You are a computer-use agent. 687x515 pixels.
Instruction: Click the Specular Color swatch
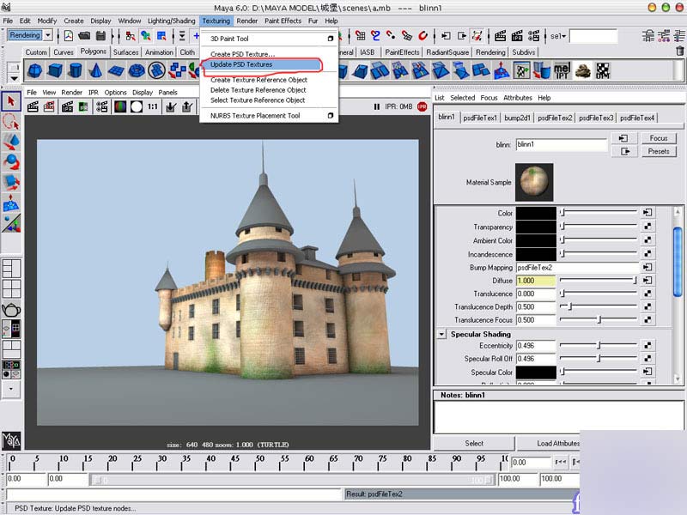pos(536,373)
